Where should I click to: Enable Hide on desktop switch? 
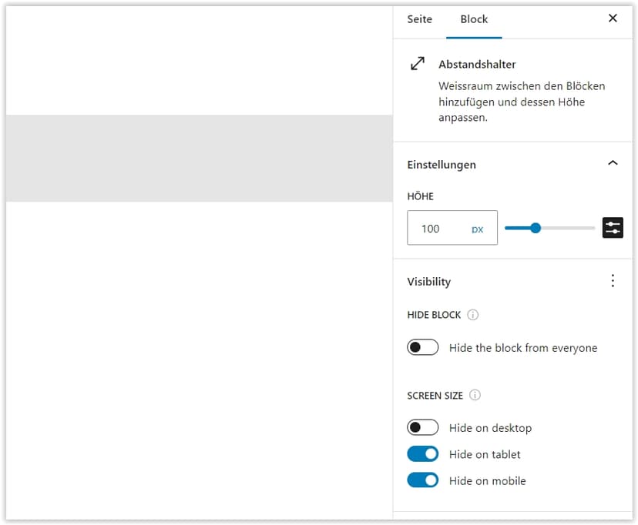point(422,427)
